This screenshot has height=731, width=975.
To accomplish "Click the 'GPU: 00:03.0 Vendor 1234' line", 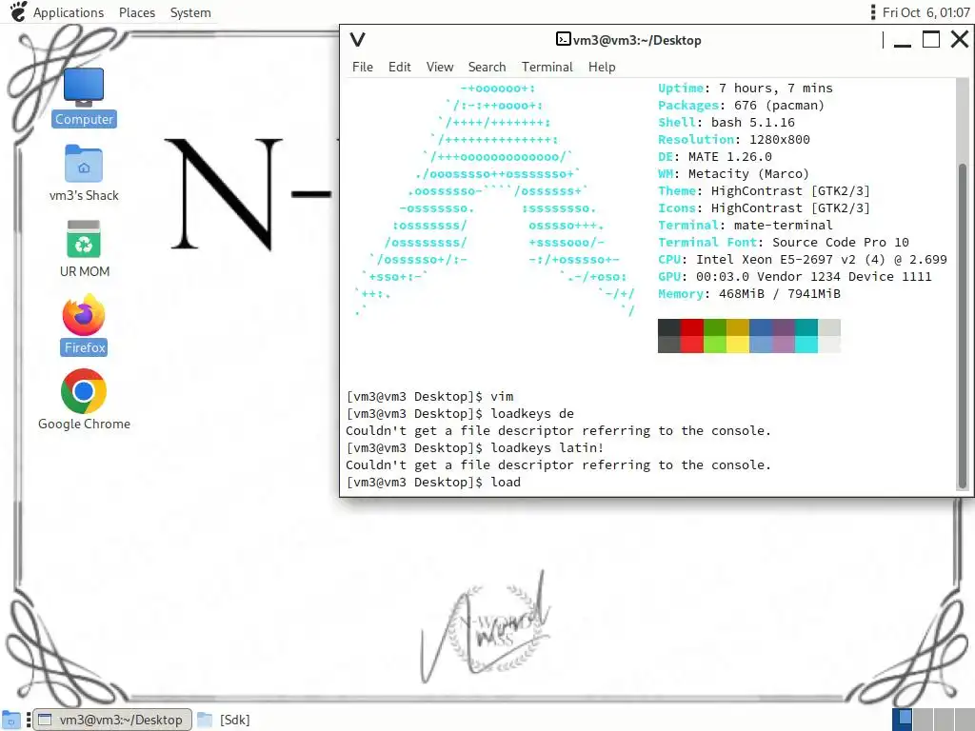I will point(795,277).
